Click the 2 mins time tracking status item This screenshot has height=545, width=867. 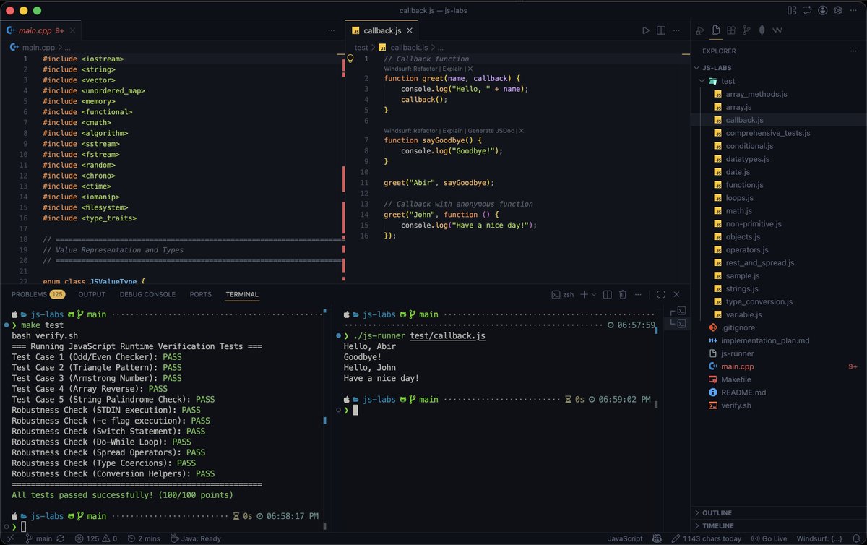point(144,538)
